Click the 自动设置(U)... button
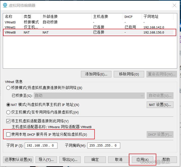This screenshot has width=181, height=167. click(160, 96)
